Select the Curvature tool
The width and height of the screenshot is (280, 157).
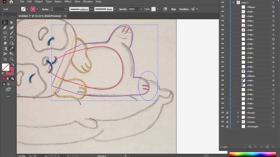[12, 27]
